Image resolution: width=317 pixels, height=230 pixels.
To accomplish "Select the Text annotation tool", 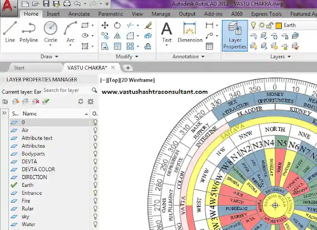I will [166, 31].
